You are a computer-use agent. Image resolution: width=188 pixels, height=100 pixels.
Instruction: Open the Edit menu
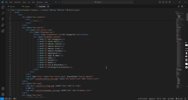11,2
